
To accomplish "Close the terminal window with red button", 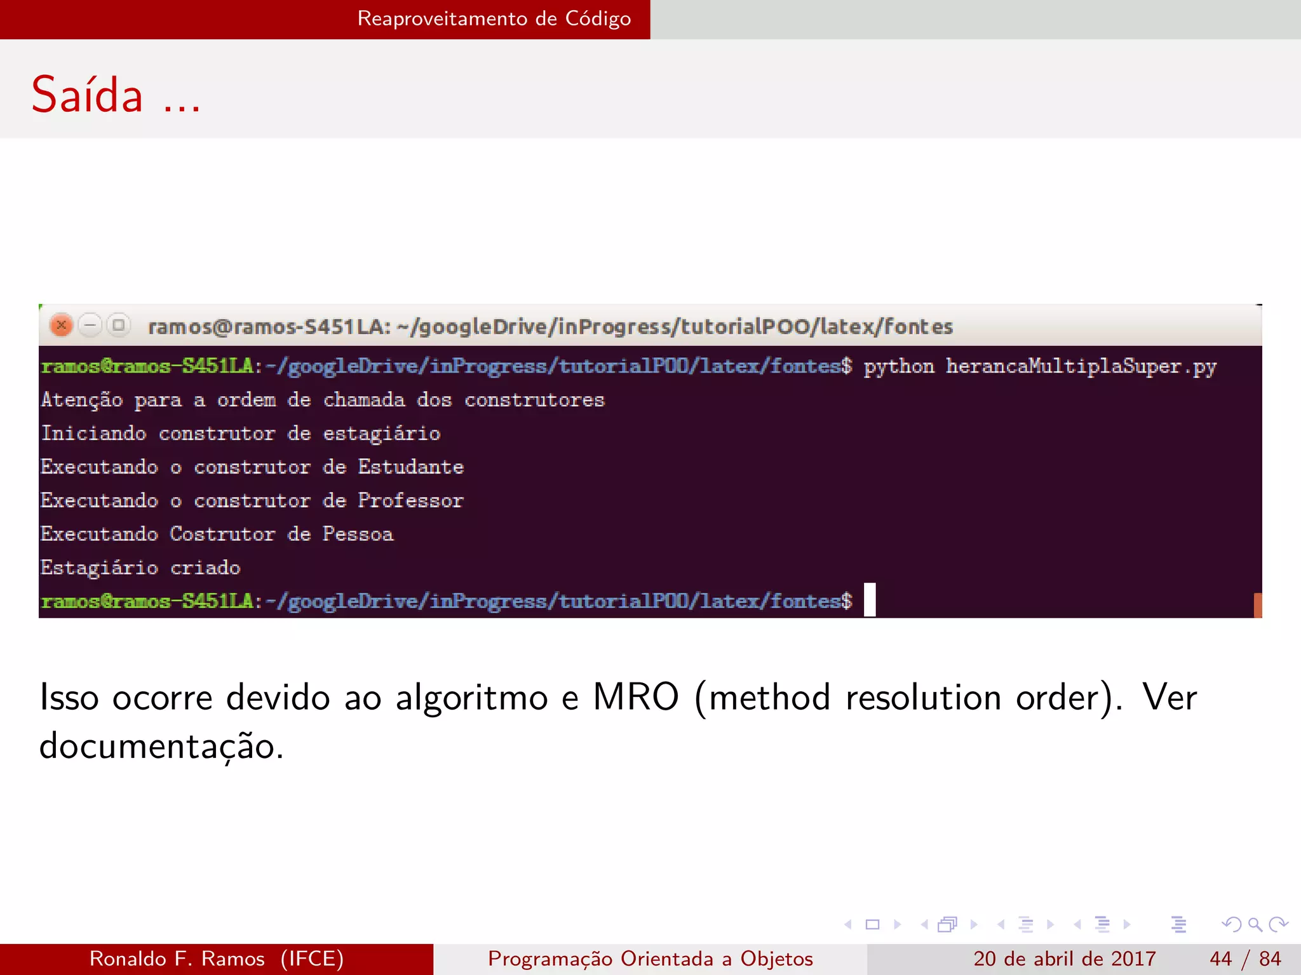I will point(62,326).
